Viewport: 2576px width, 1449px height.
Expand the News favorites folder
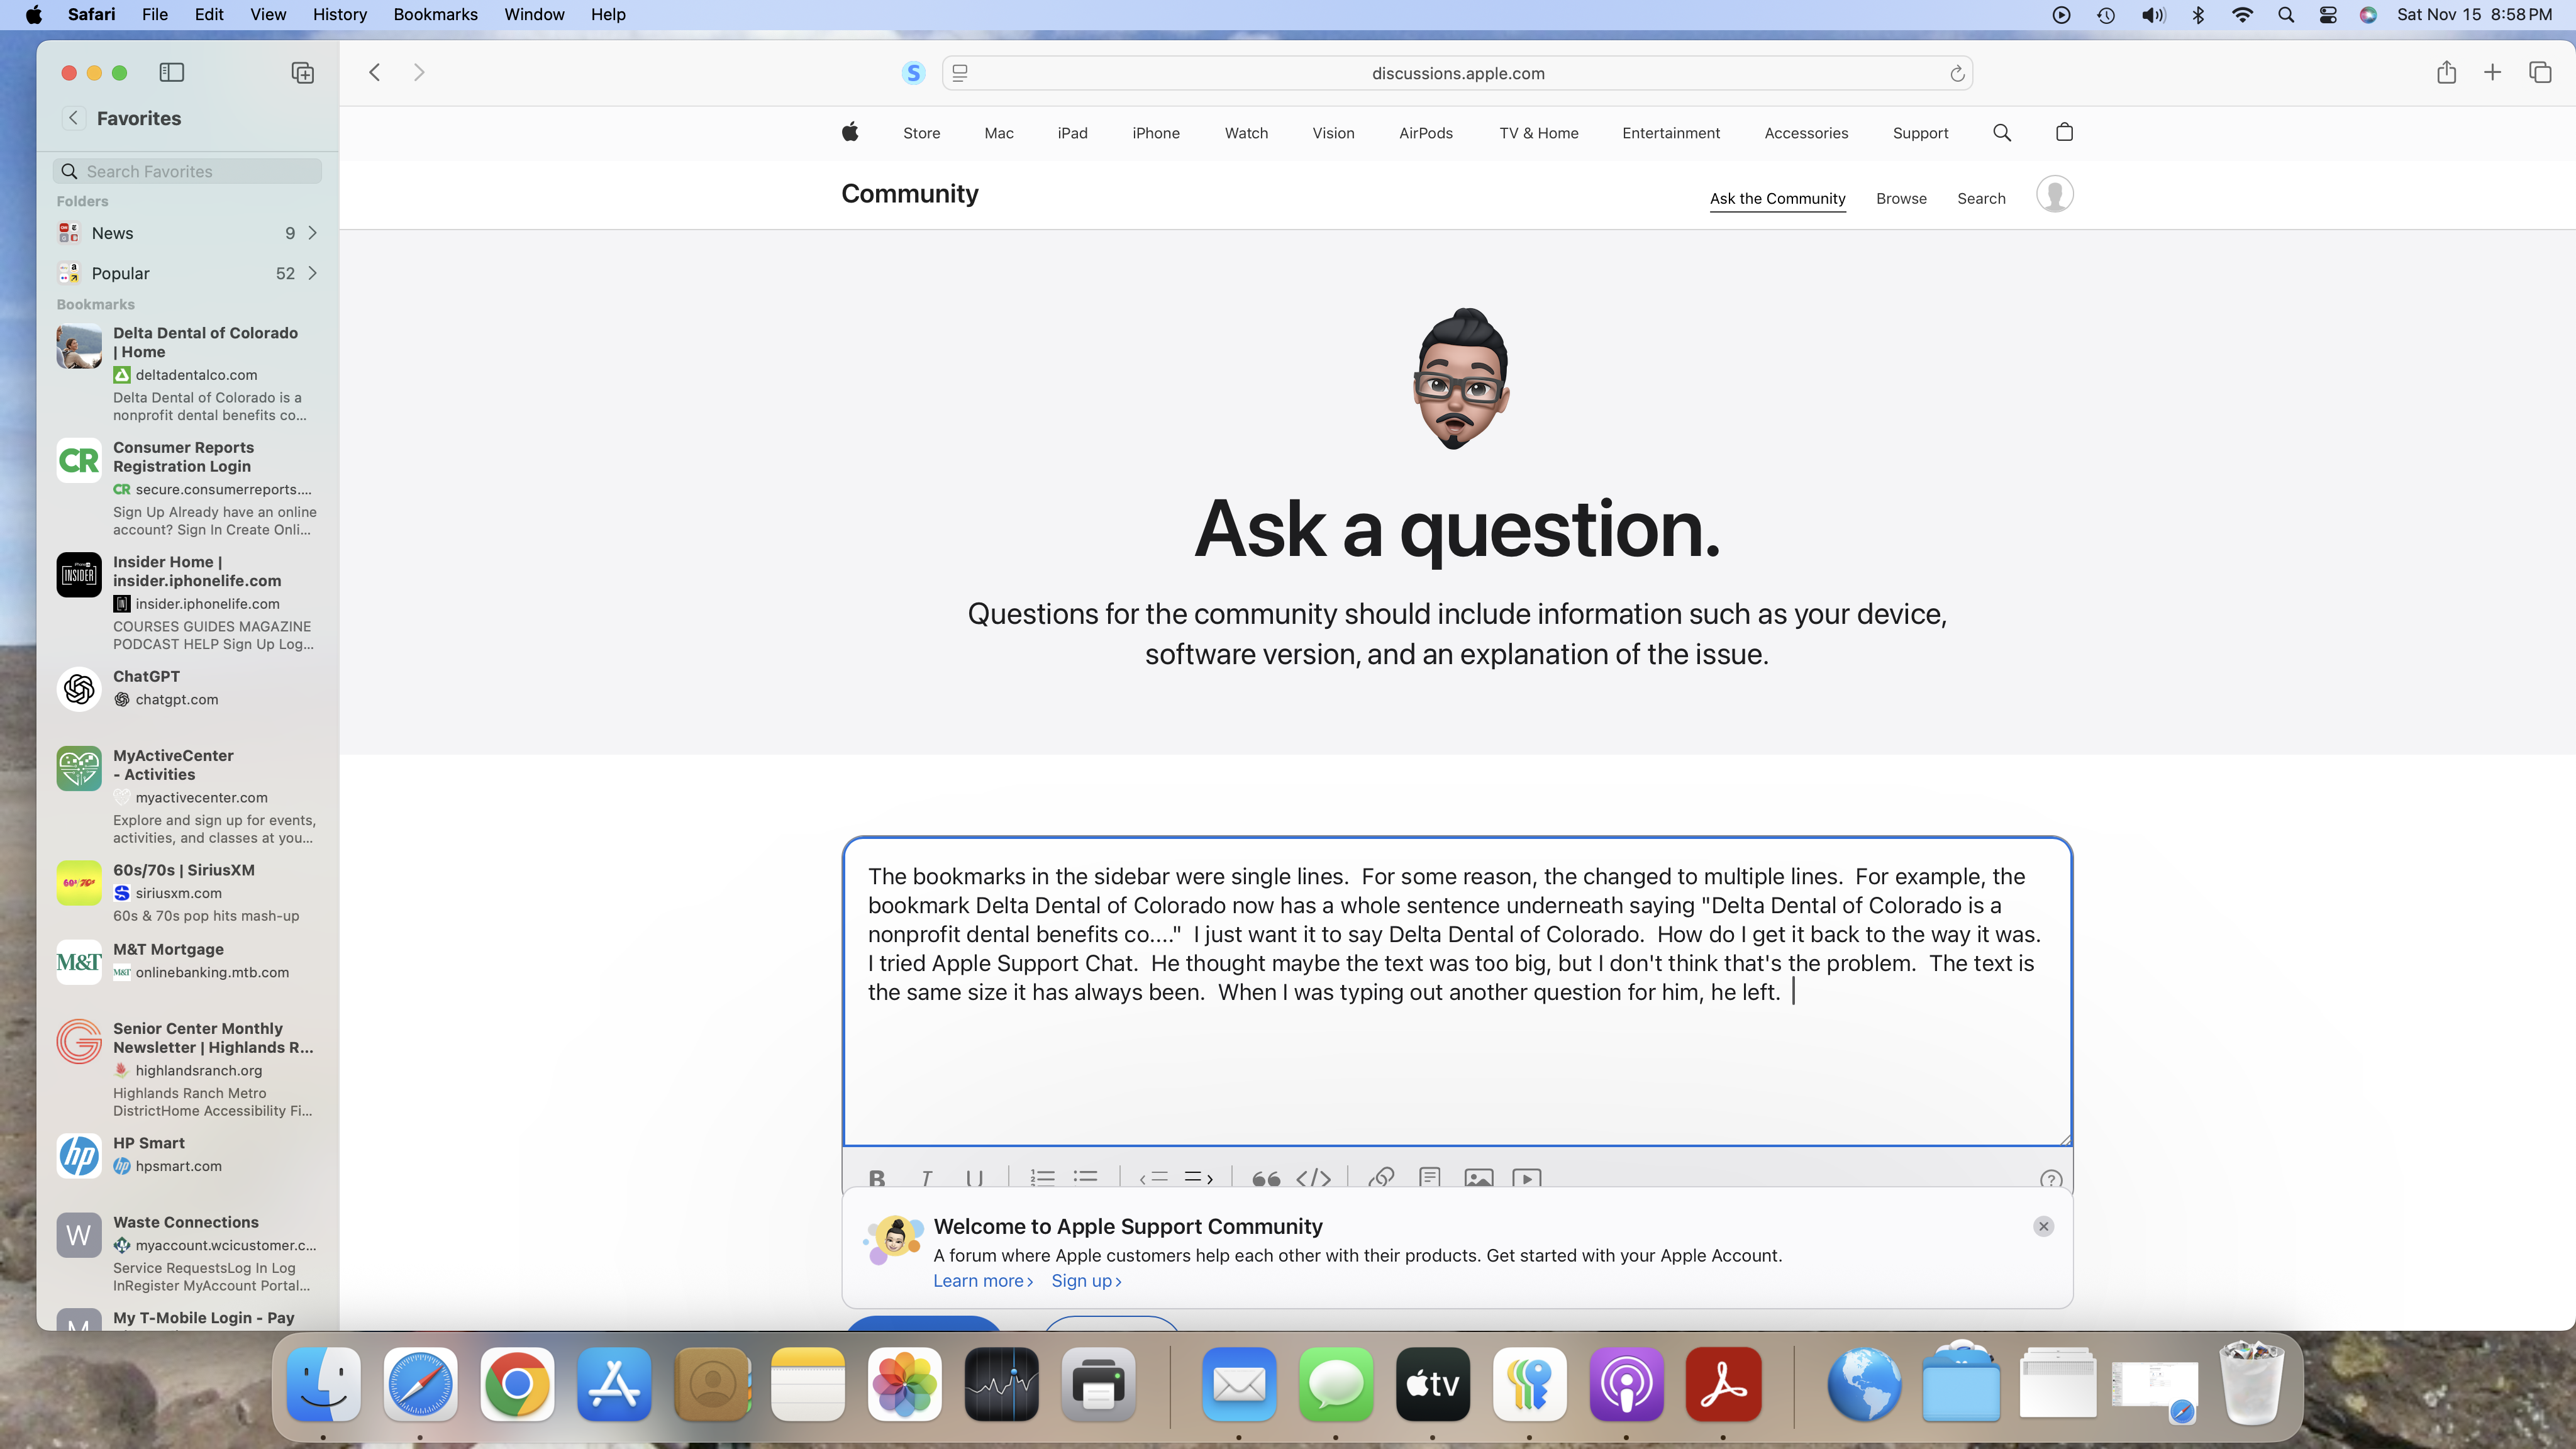tap(312, 233)
